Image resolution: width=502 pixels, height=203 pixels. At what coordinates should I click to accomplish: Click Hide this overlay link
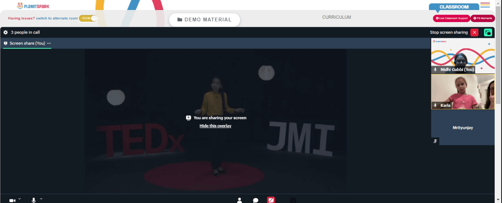pos(215,126)
